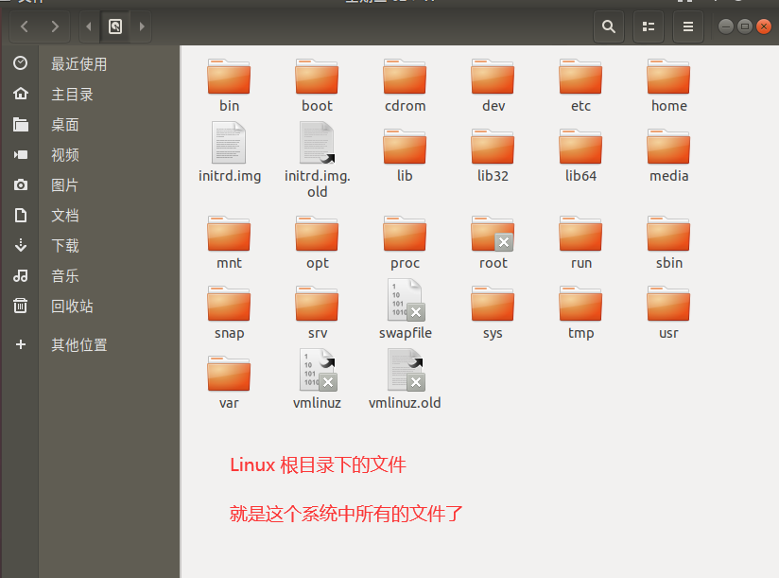Viewport: 779px width, 578px height.
Task: Open search in the file manager
Action: point(608,26)
